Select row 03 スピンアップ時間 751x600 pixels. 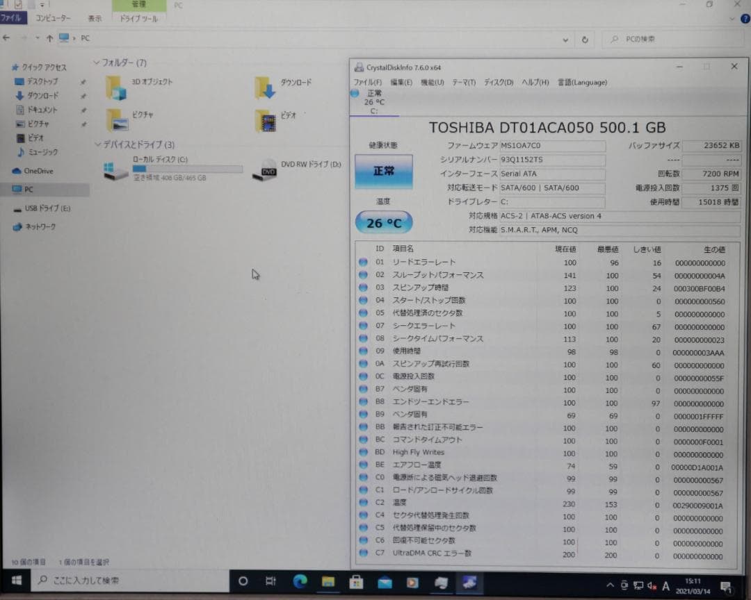coord(546,287)
